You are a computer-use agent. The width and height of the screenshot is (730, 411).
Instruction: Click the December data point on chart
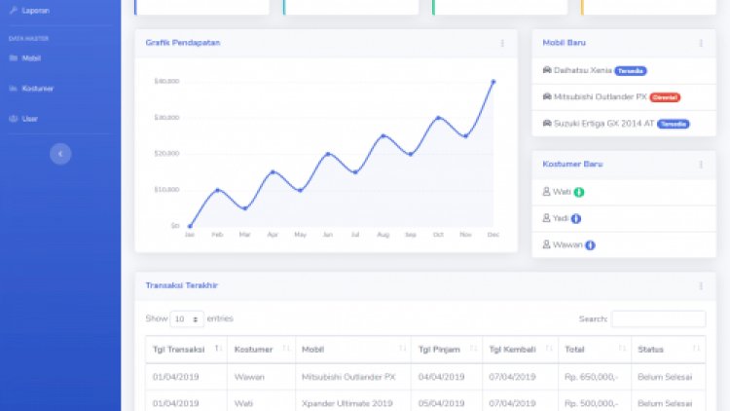(x=493, y=82)
